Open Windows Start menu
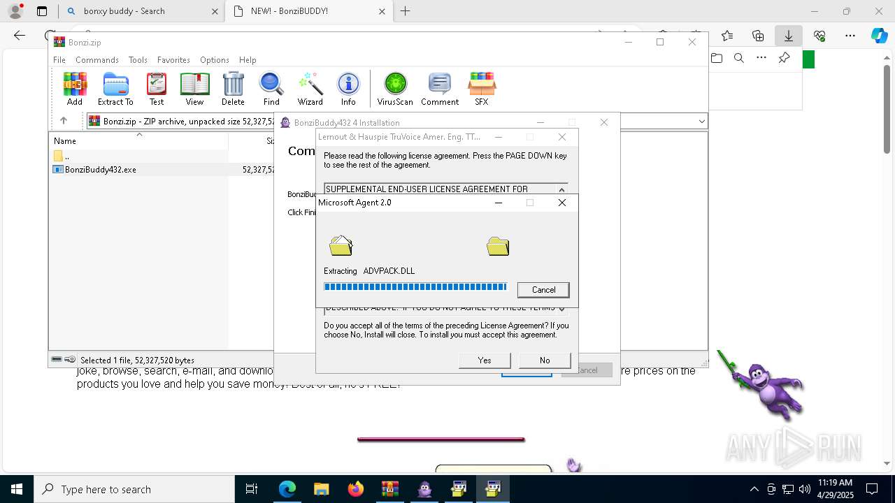Screen dimensions: 895x503 [x=17, y=489]
